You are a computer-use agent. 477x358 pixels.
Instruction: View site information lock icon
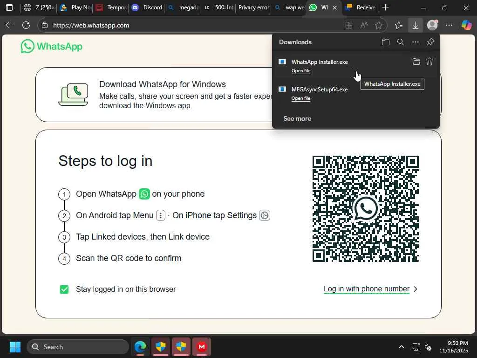(x=45, y=25)
